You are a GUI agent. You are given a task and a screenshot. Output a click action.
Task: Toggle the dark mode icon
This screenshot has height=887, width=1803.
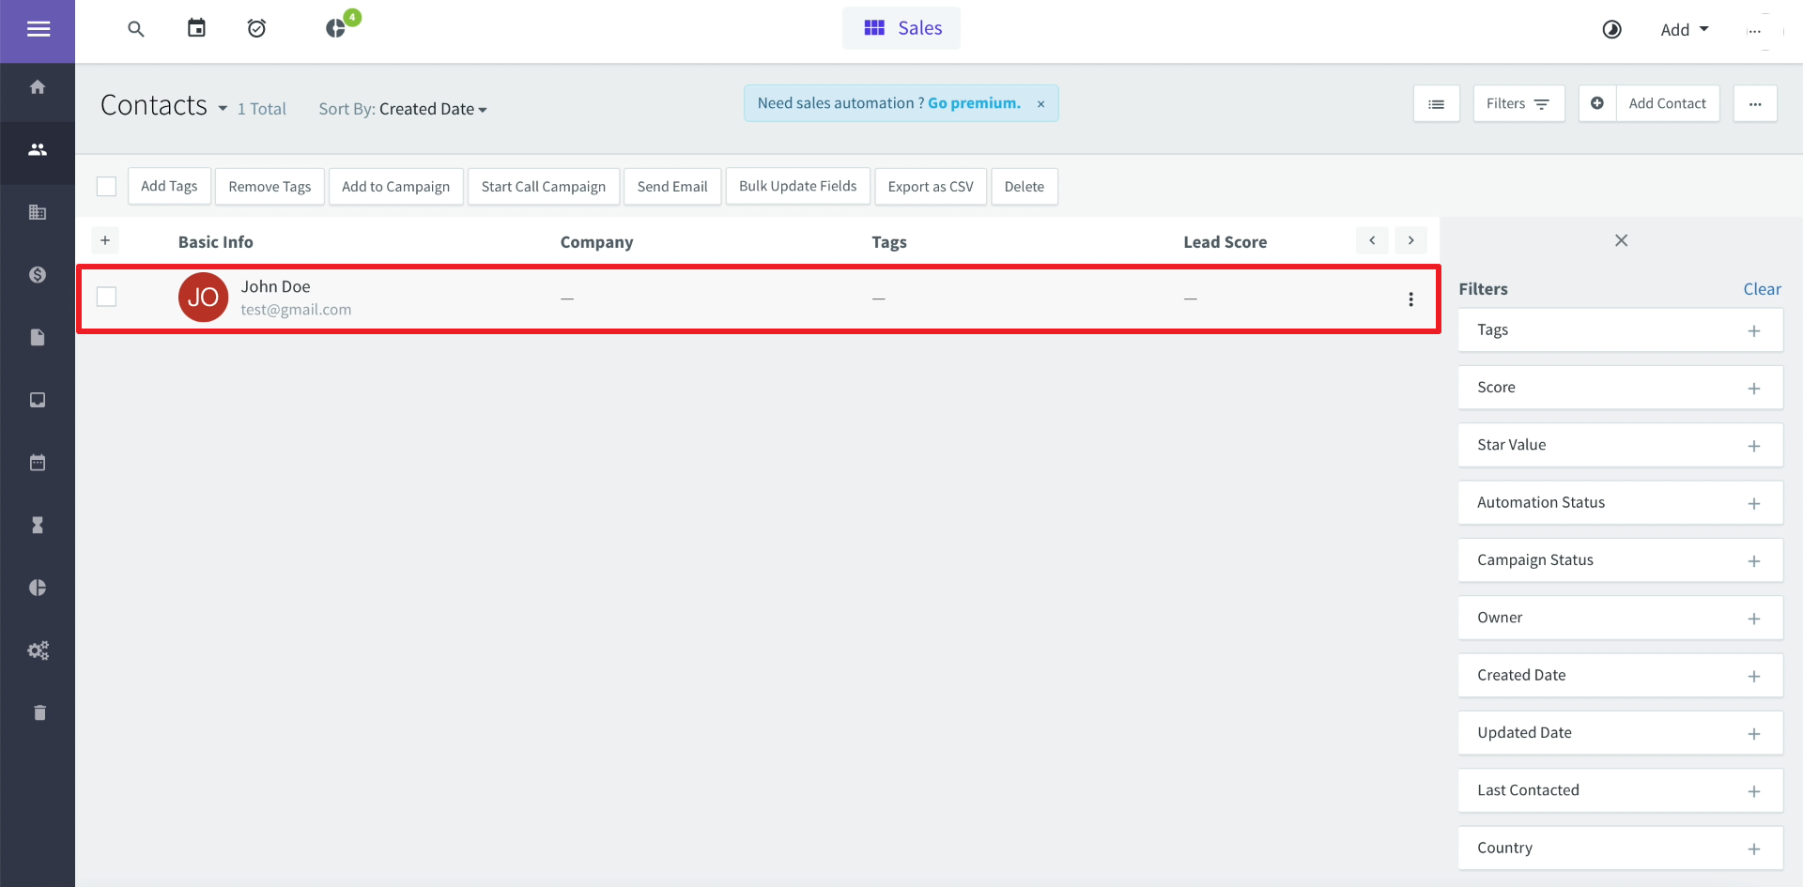tap(1611, 29)
